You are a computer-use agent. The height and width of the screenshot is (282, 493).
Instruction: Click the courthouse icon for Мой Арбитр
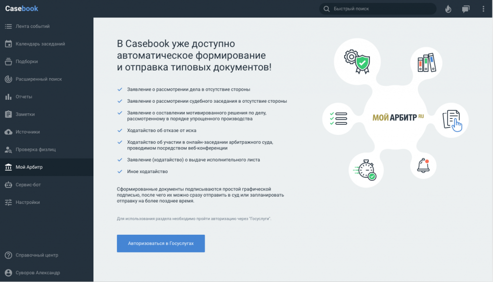[9, 167]
